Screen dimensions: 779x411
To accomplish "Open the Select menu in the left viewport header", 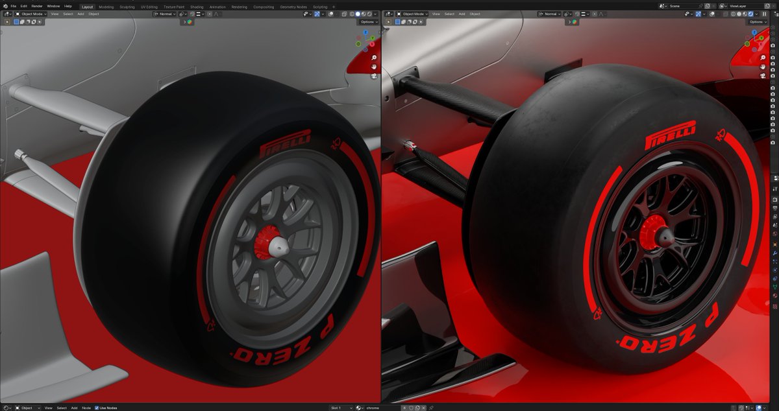I will coord(68,14).
